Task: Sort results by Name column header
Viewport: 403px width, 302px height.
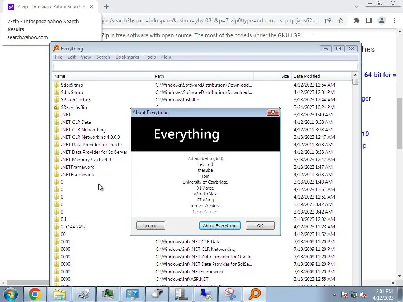Action: [103, 76]
